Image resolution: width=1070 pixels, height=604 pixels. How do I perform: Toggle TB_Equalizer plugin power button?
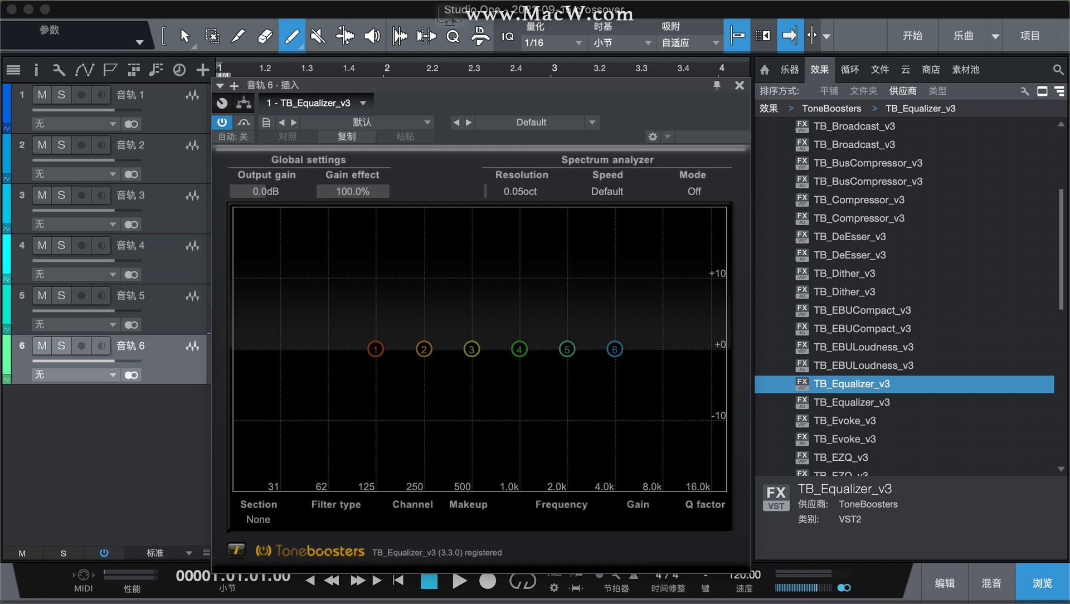click(222, 122)
